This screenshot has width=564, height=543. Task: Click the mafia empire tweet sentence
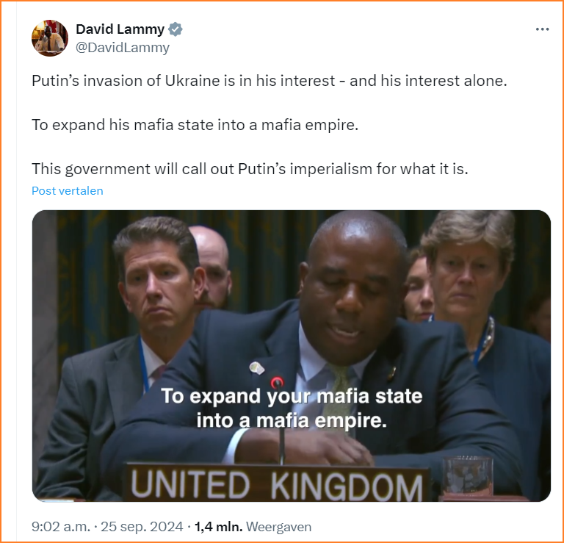click(x=195, y=125)
